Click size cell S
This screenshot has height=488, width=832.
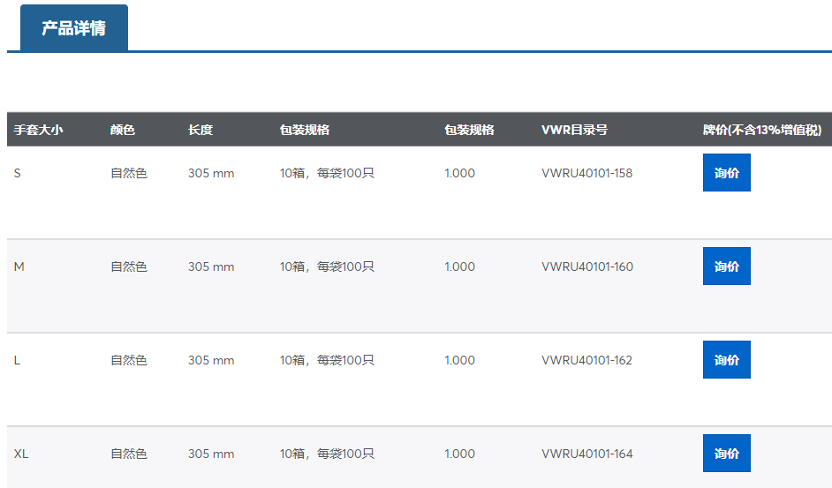tap(18, 173)
